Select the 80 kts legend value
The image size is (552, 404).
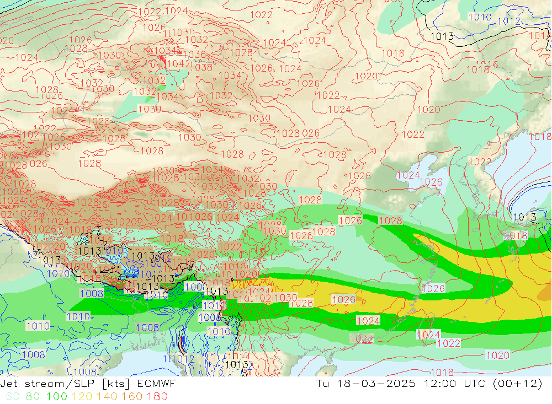click(33, 397)
